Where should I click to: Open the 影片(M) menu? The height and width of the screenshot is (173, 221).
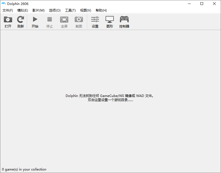(x=39, y=10)
